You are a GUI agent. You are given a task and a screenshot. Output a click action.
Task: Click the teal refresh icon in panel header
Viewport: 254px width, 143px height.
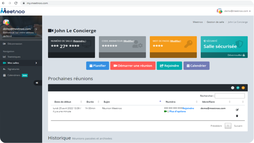(x=238, y=88)
